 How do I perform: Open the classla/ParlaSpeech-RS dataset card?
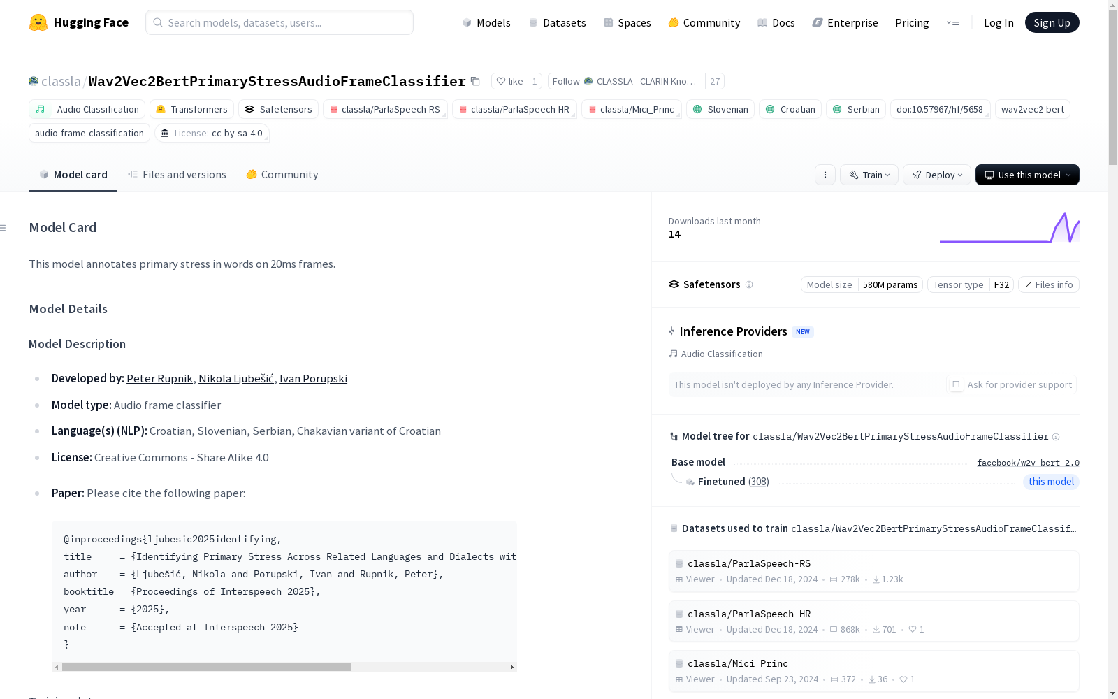tap(873, 571)
